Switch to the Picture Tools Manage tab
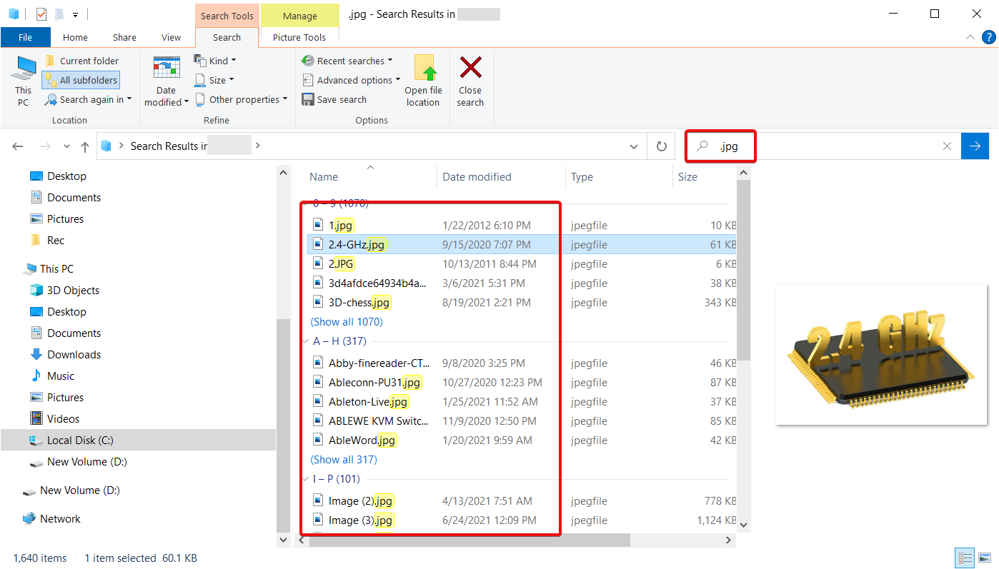The height and width of the screenshot is (569, 999). [299, 16]
